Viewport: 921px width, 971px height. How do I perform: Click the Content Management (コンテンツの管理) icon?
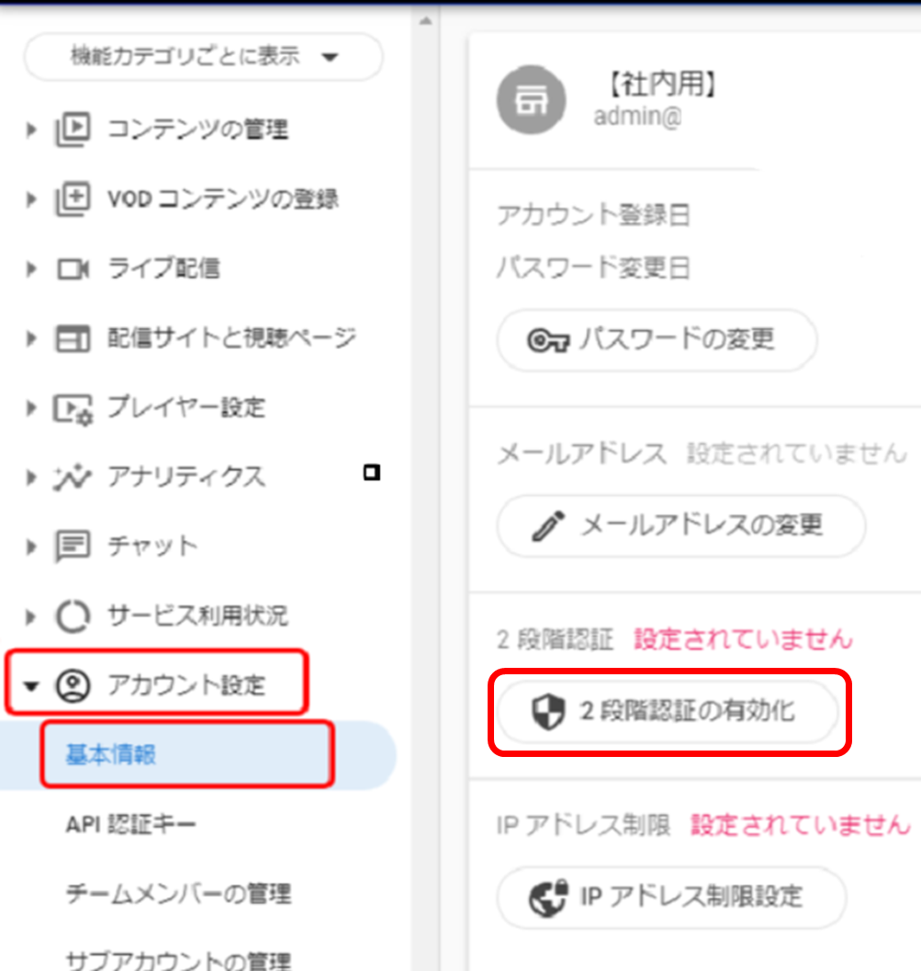73,130
